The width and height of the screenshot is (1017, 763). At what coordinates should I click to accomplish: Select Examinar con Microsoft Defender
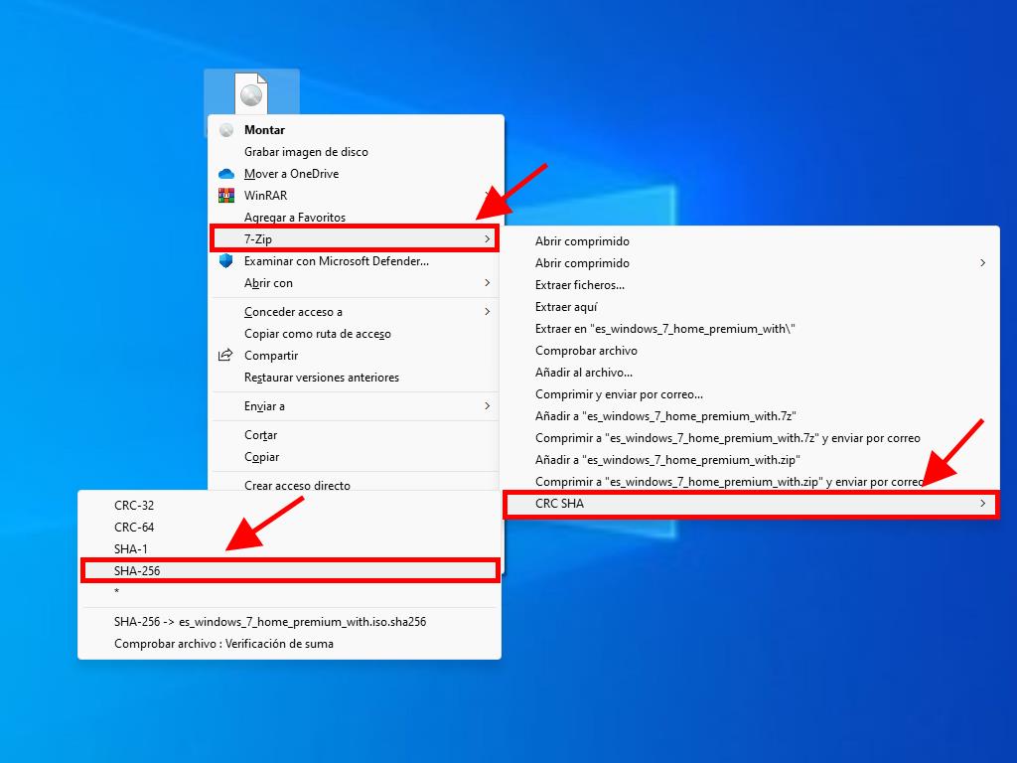356,261
